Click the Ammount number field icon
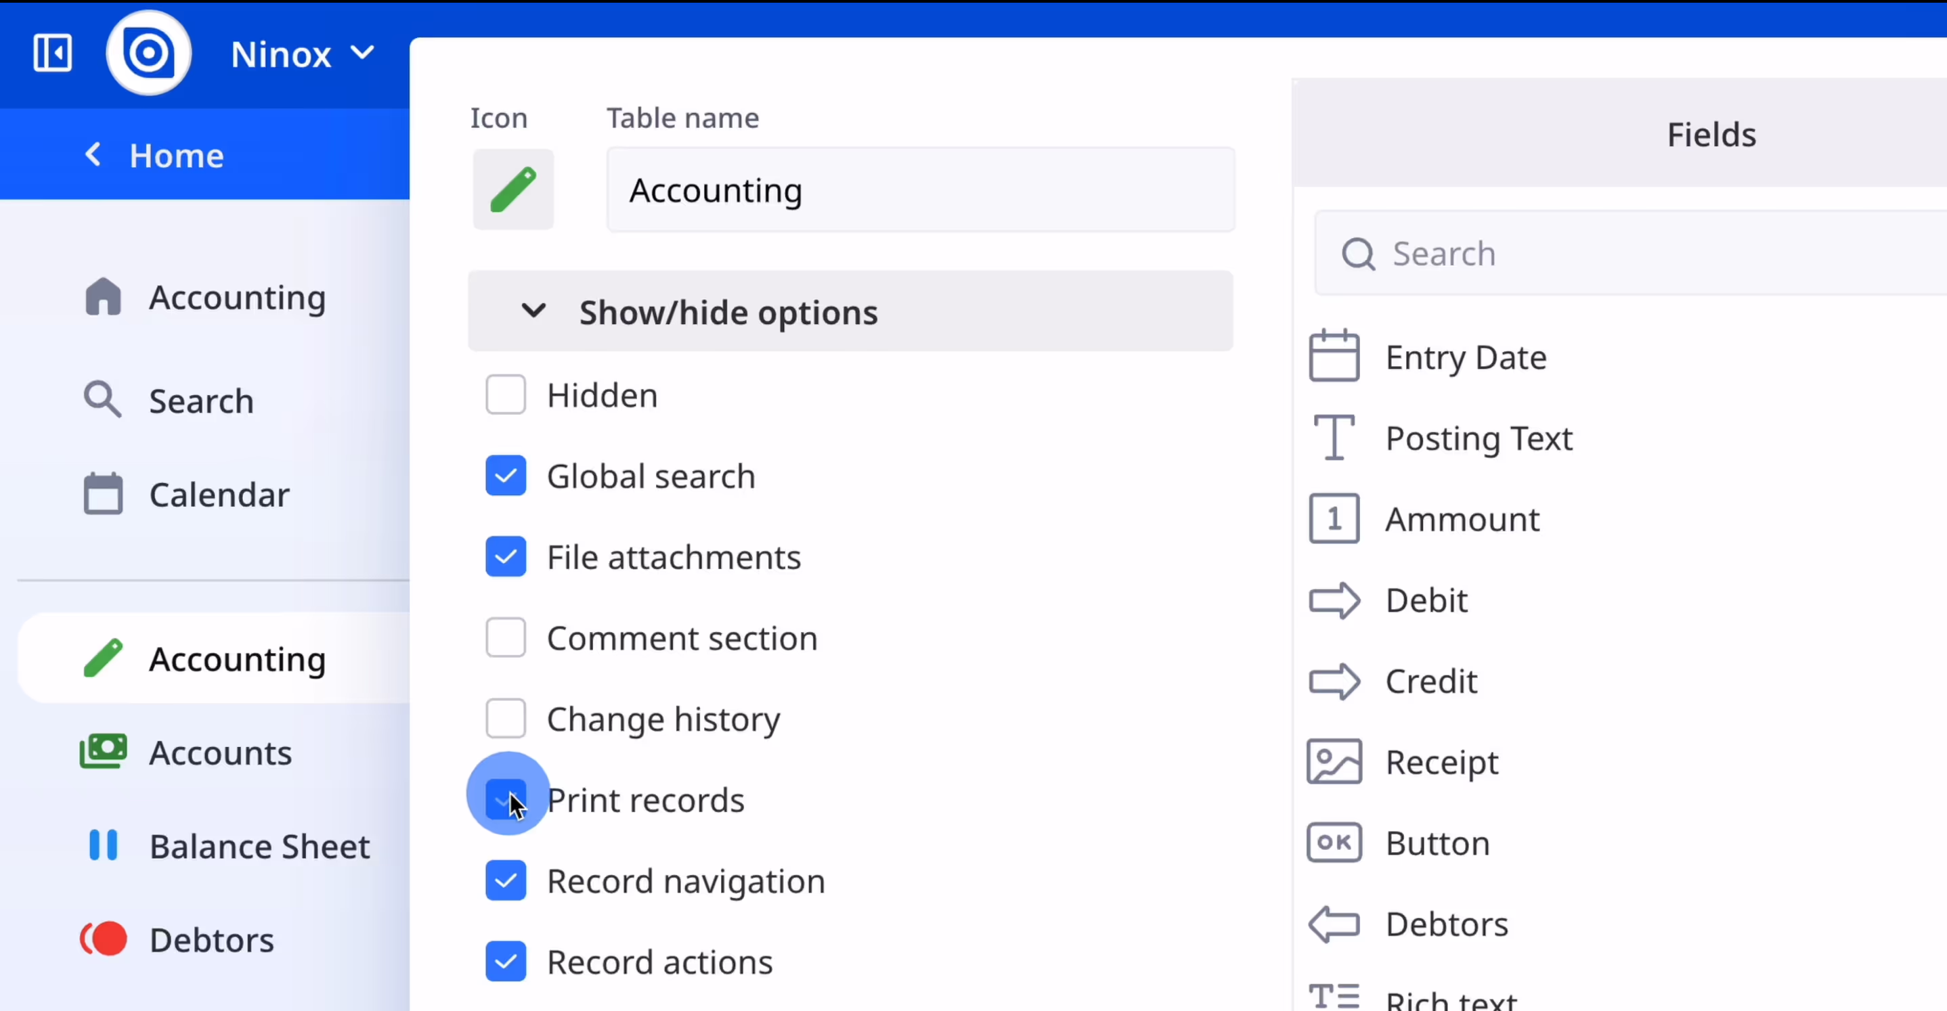The width and height of the screenshot is (1947, 1011). pos(1334,518)
